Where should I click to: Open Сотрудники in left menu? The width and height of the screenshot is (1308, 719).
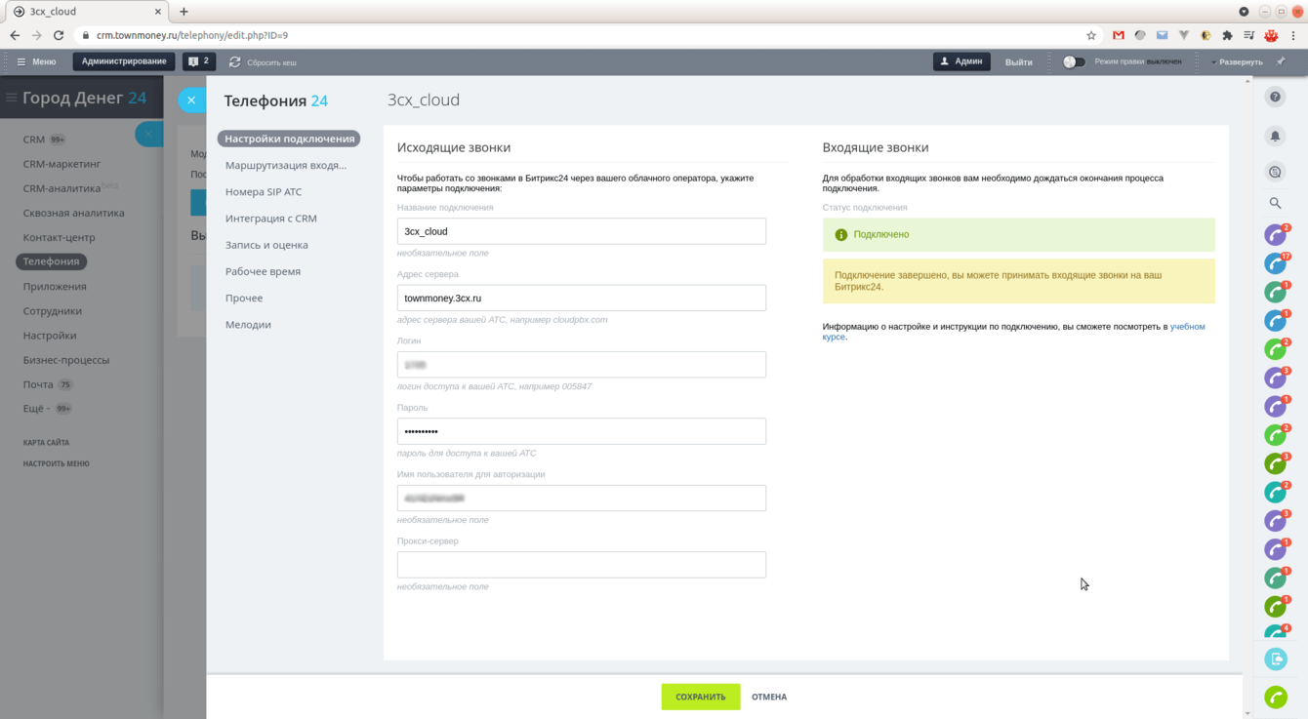click(x=53, y=310)
